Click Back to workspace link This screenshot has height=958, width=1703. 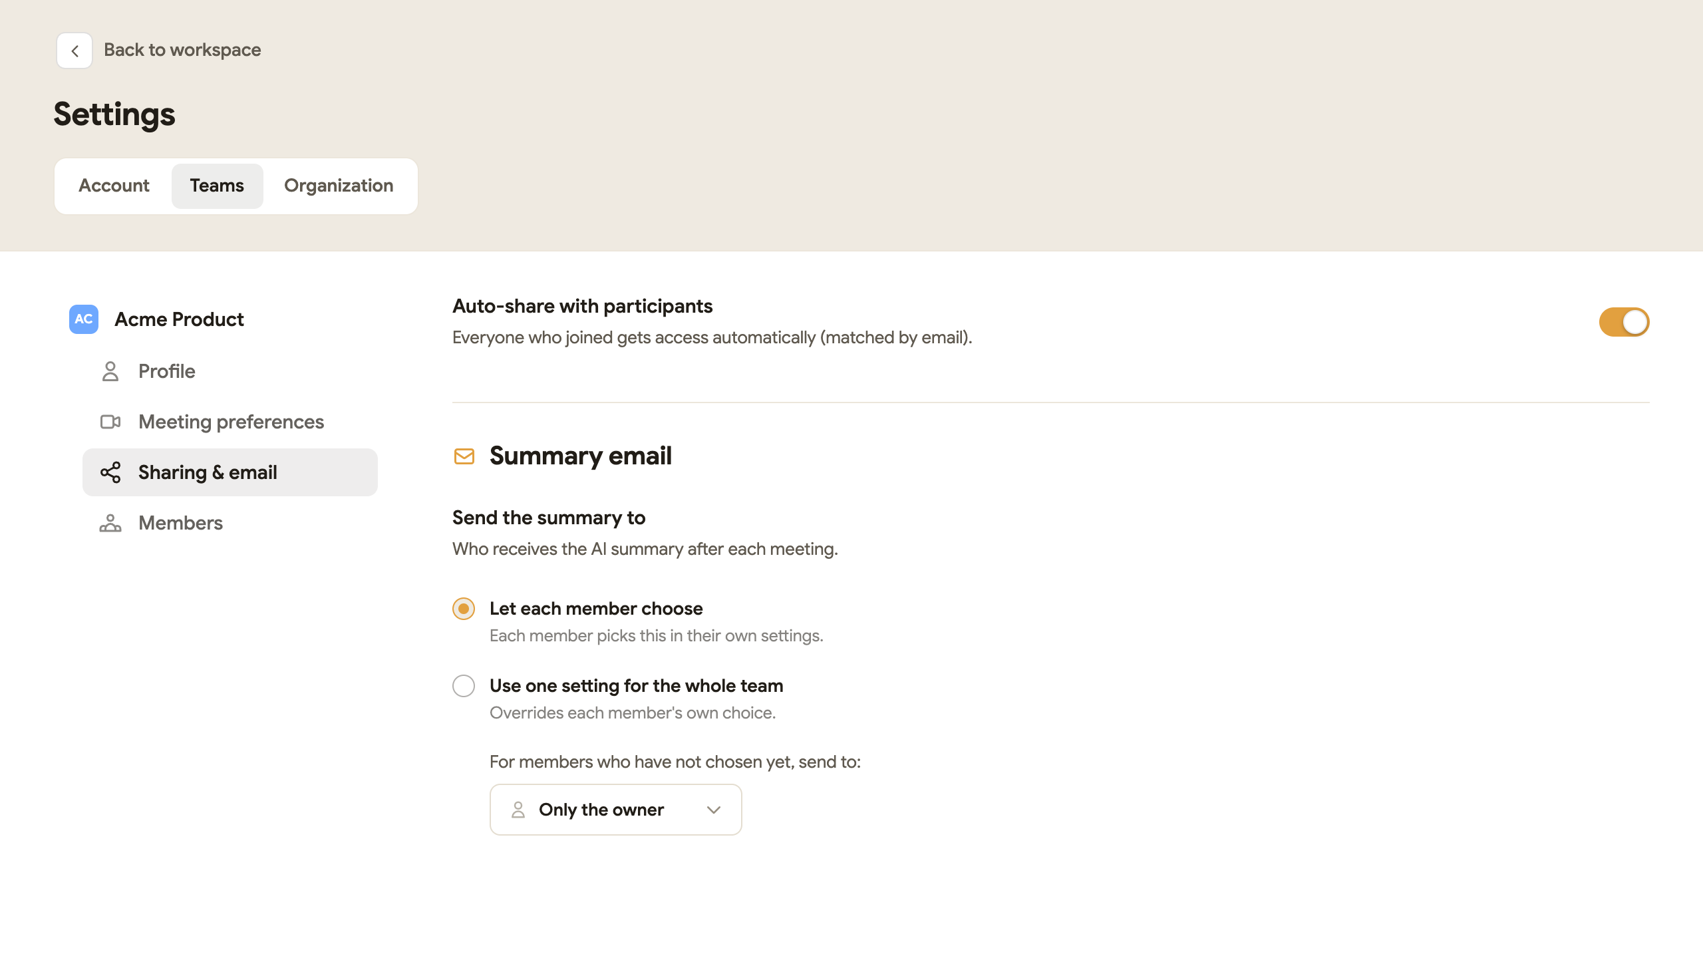182,50
